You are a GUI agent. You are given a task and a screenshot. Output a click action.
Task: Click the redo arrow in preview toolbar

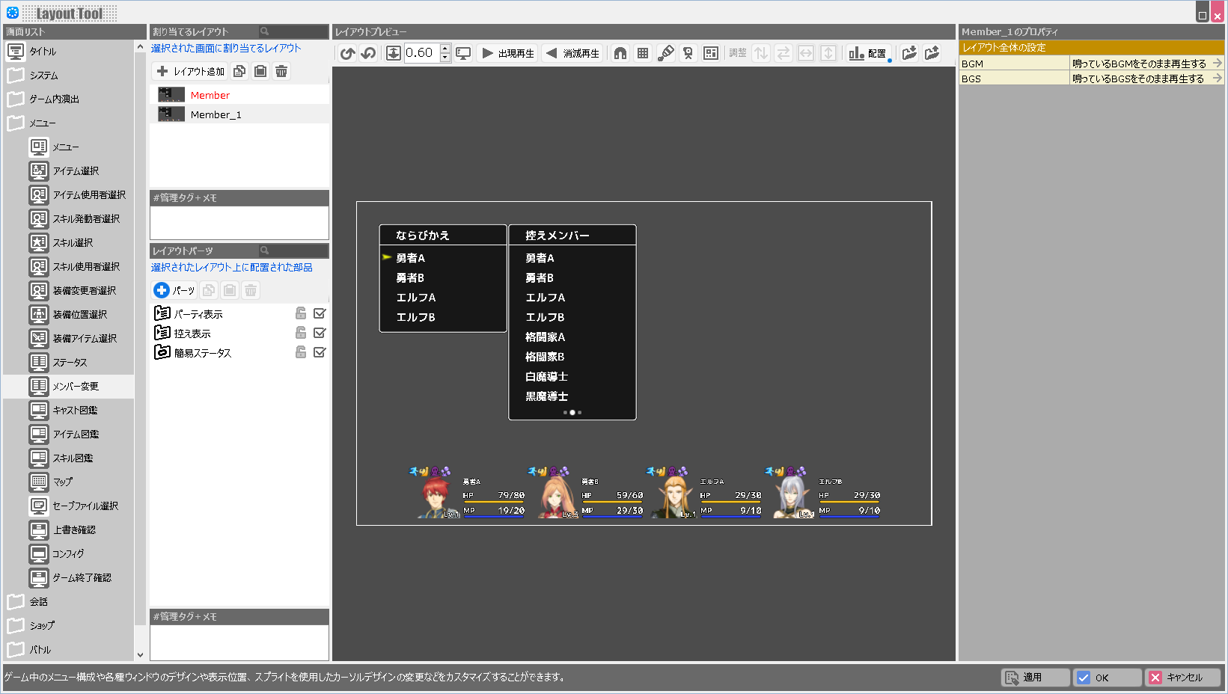point(368,53)
